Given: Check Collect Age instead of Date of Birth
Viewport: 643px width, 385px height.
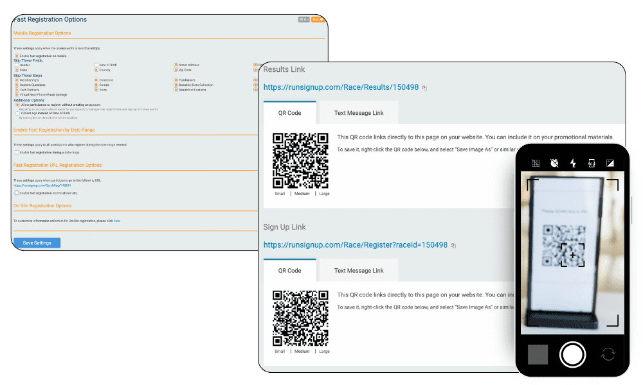Looking at the screenshot, I should pos(17,113).
